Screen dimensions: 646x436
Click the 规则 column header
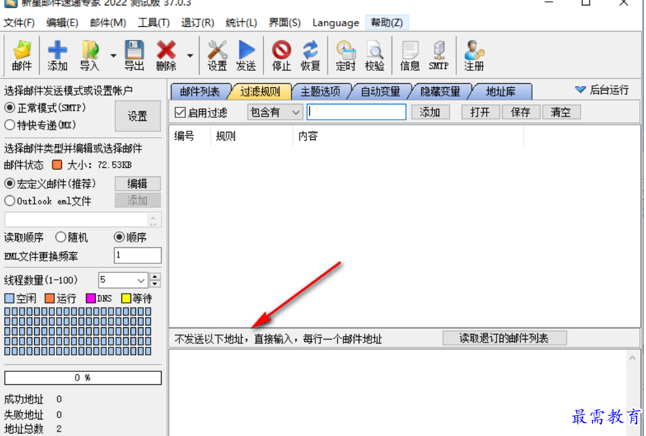[252, 136]
